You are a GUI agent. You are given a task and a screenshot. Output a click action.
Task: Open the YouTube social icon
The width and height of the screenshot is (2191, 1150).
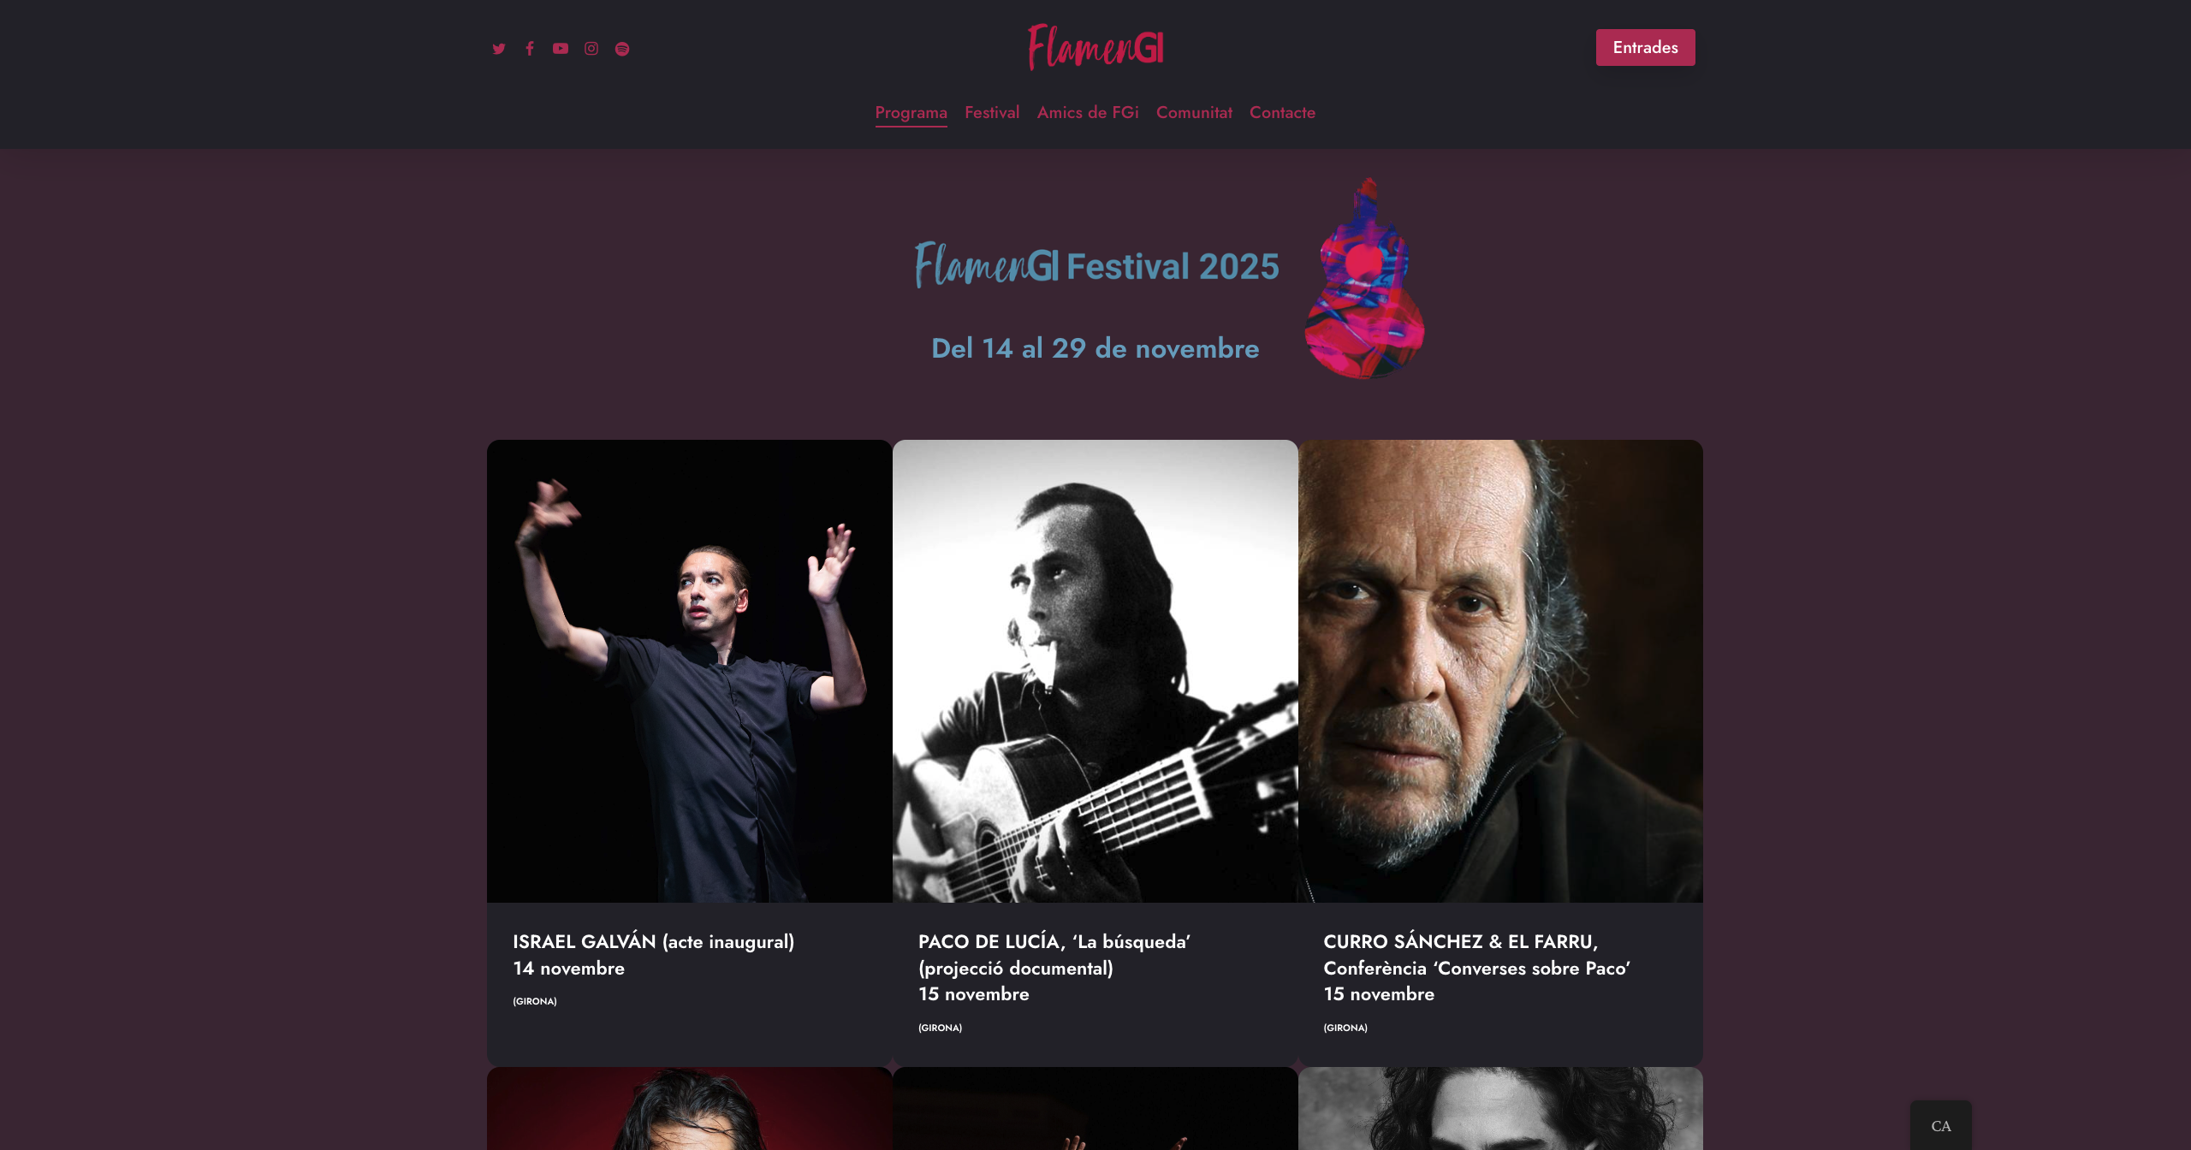(561, 49)
